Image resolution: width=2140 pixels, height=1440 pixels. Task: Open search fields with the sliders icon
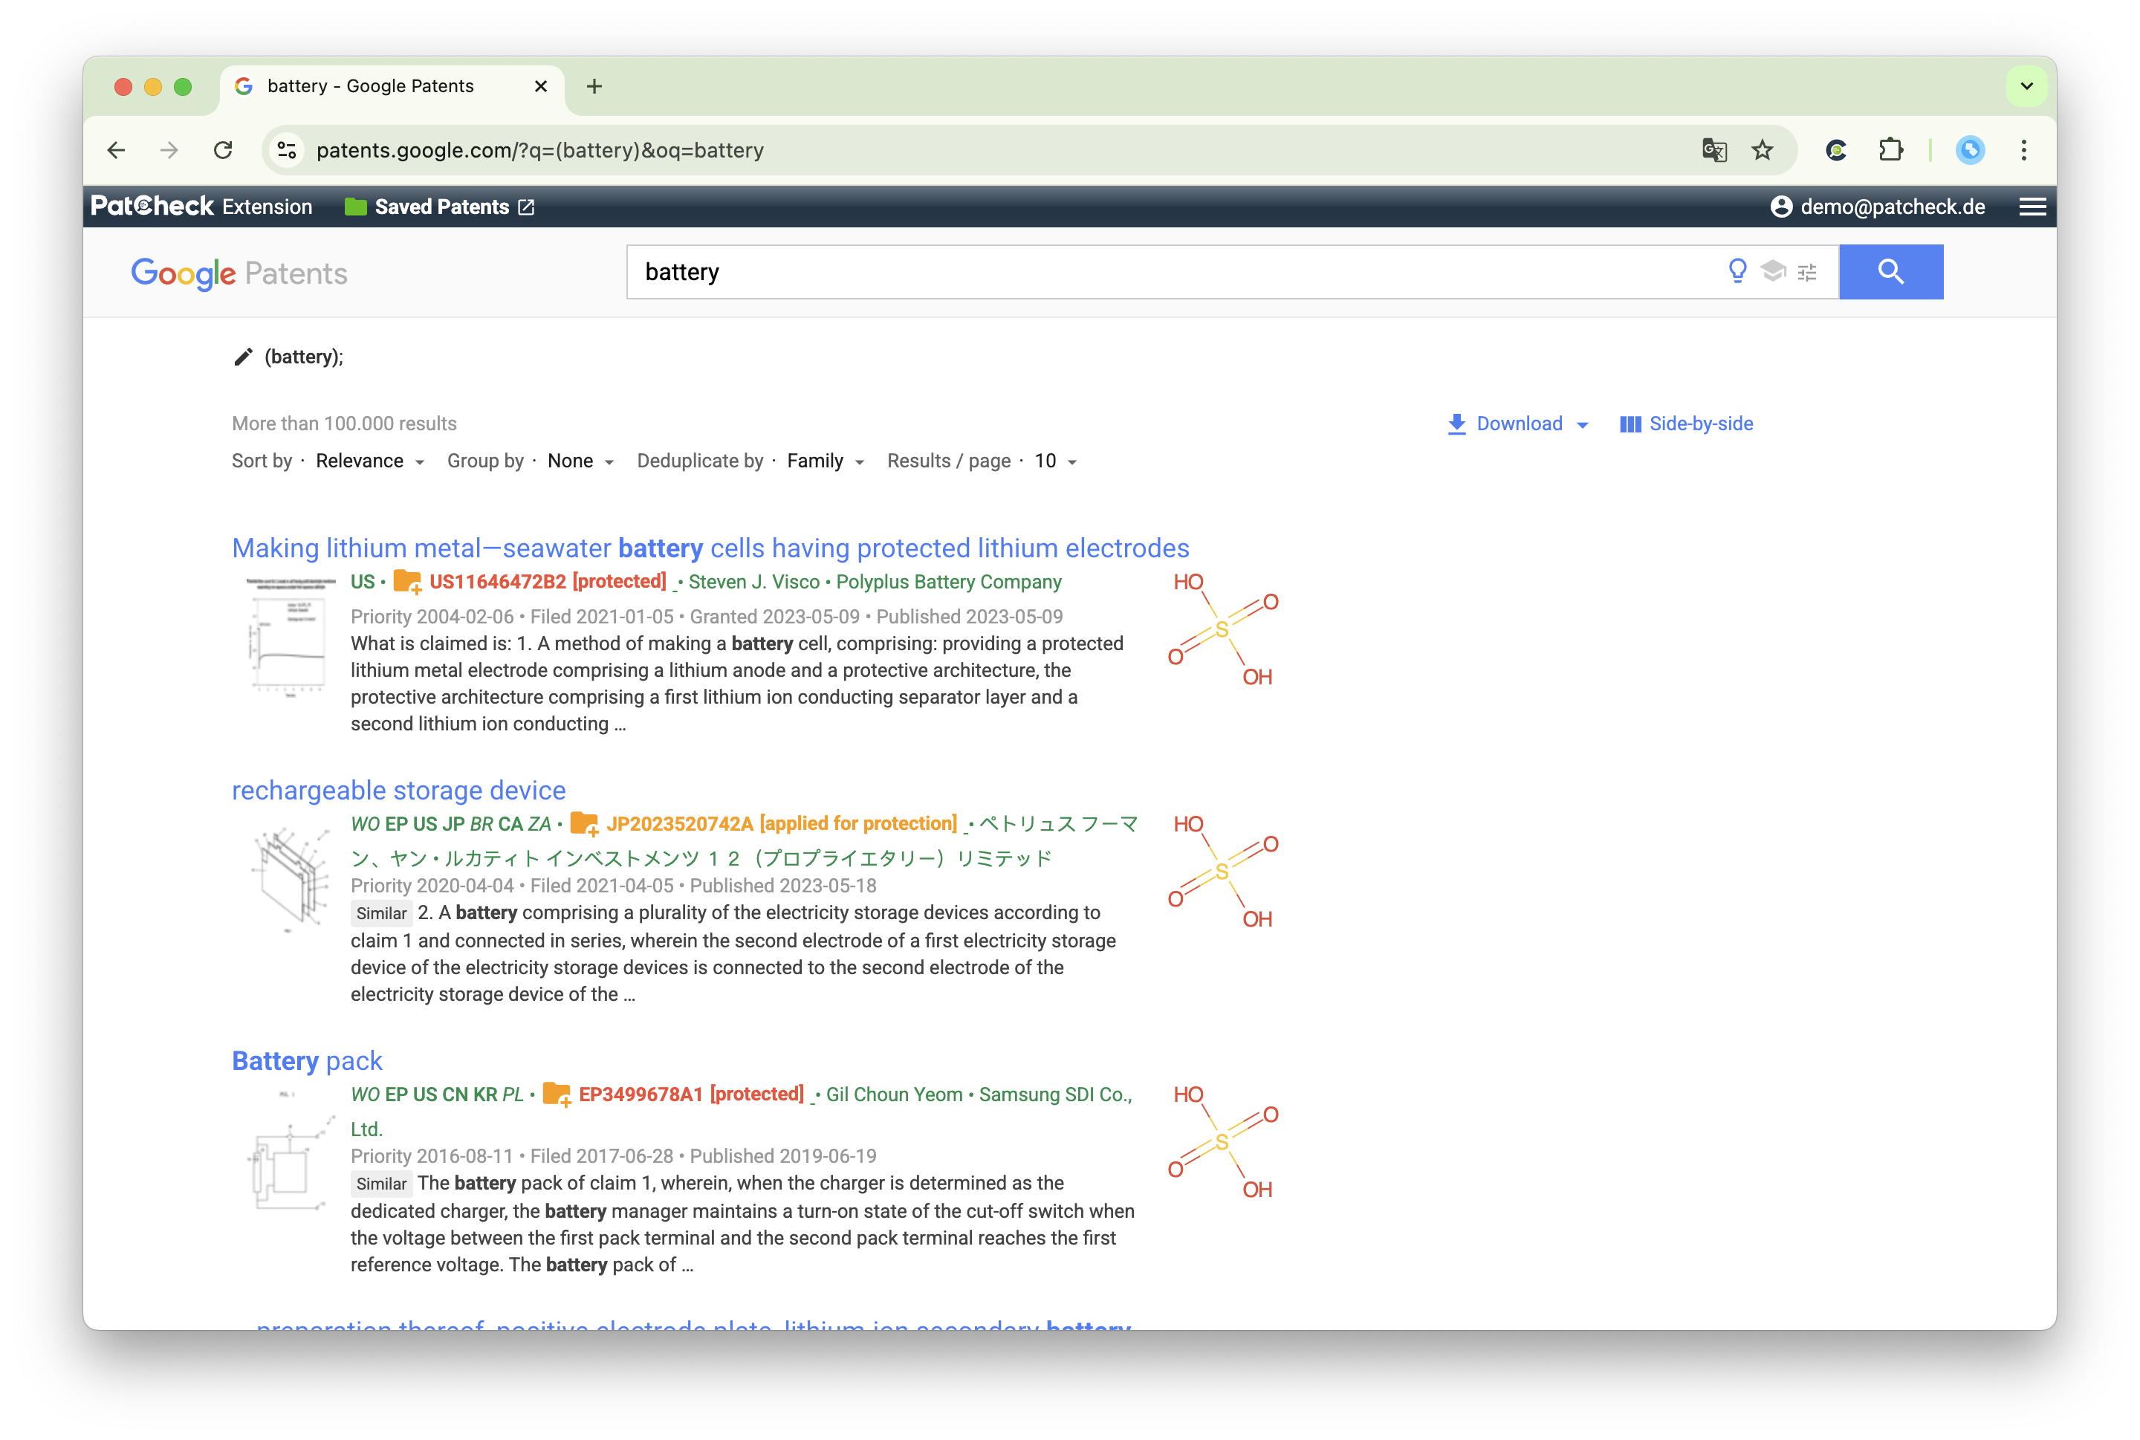(1806, 272)
